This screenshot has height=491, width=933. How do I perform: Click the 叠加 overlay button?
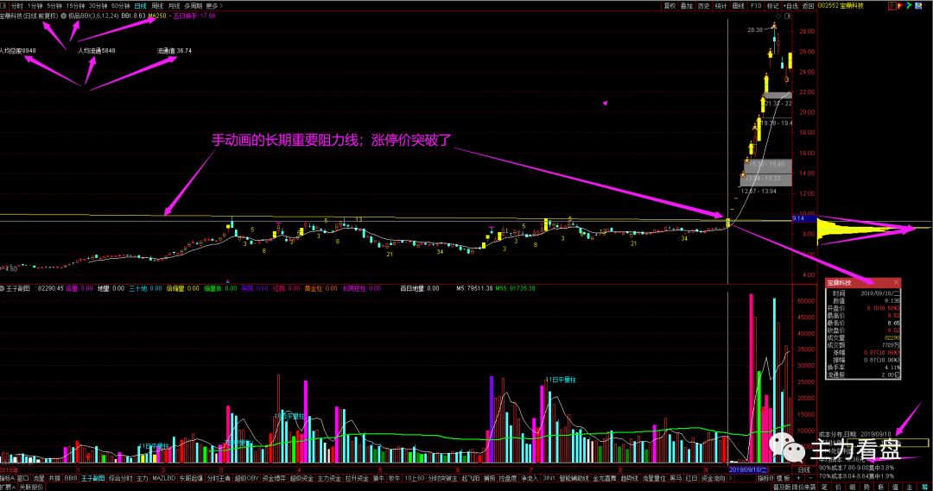click(x=687, y=6)
